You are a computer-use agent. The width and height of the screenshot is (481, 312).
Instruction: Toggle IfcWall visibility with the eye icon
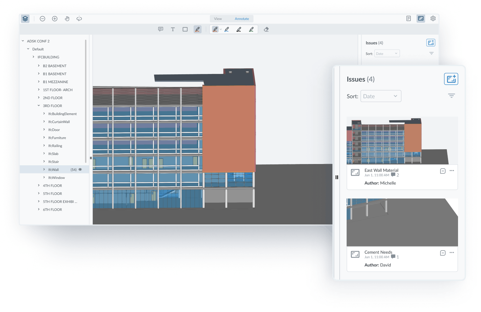pos(81,169)
